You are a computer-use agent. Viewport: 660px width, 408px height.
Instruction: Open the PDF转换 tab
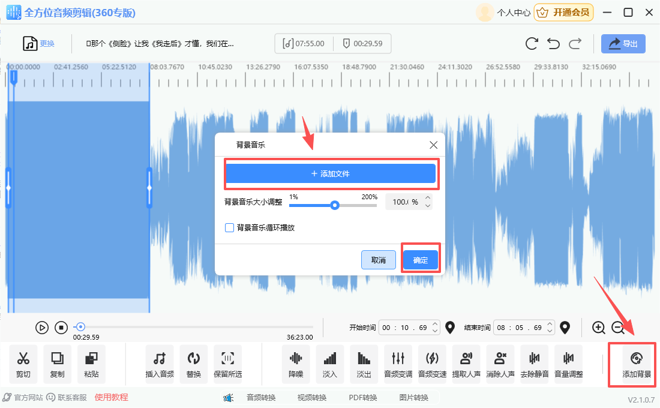(363, 397)
